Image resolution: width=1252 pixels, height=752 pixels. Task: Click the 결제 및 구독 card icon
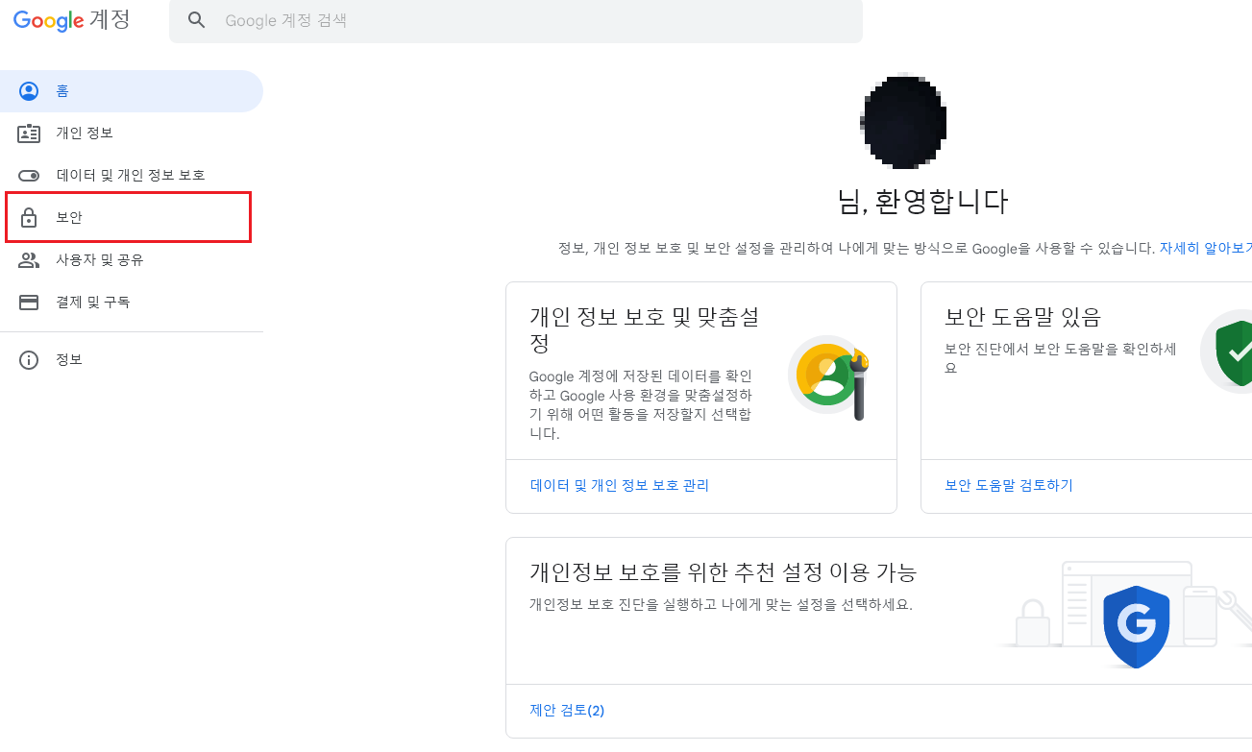click(x=29, y=303)
